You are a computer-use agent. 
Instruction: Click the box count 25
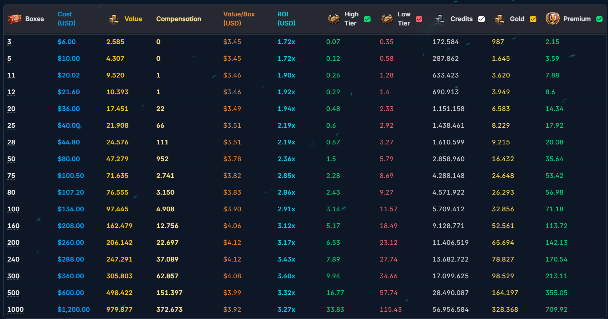[11, 125]
